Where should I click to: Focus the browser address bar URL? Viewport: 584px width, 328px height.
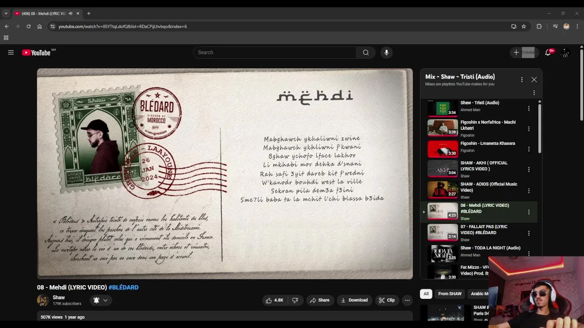point(123,26)
